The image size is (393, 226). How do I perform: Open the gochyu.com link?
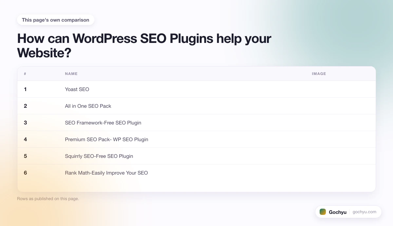click(365, 212)
